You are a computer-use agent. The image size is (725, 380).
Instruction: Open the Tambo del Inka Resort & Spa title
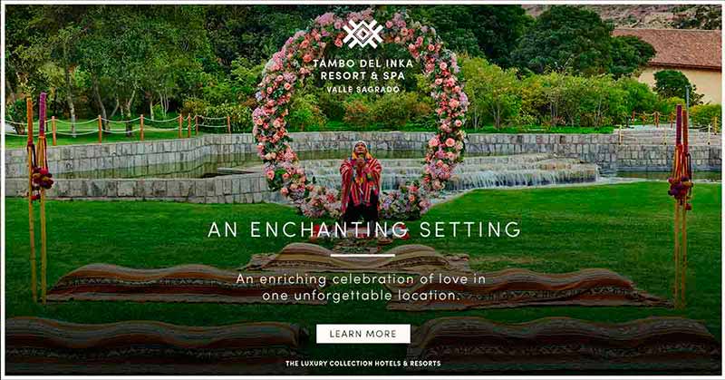click(x=363, y=70)
